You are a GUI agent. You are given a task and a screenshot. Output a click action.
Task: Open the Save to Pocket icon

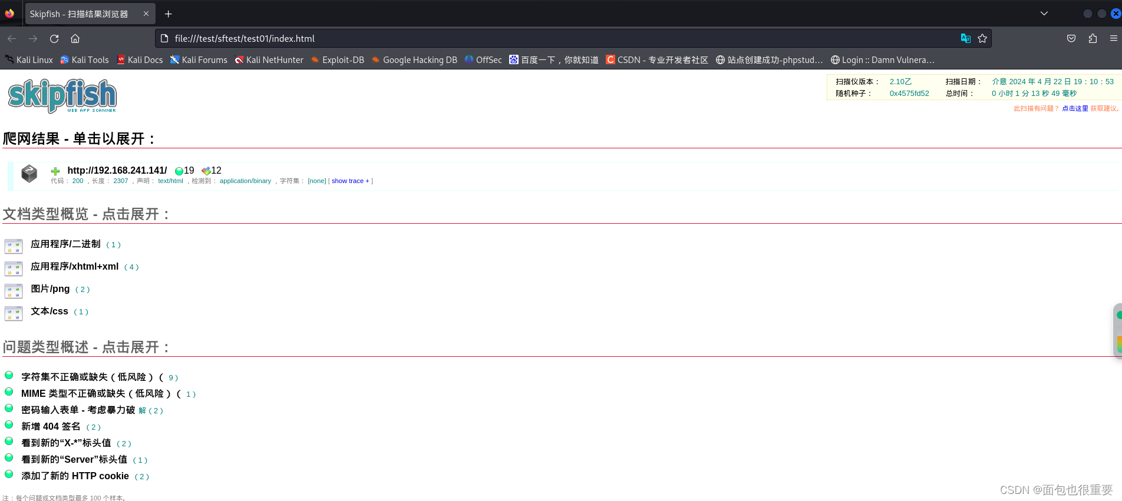1071,39
